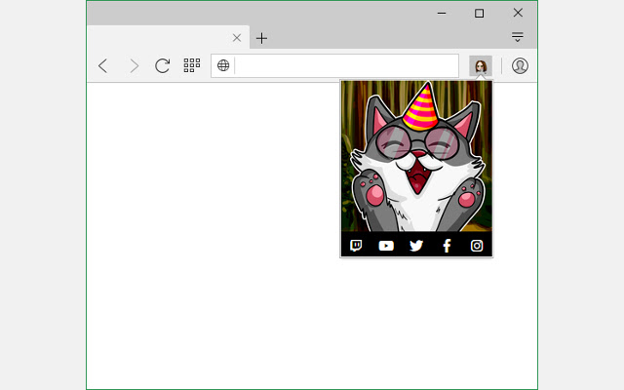Open the Twitch link in popup

point(356,246)
